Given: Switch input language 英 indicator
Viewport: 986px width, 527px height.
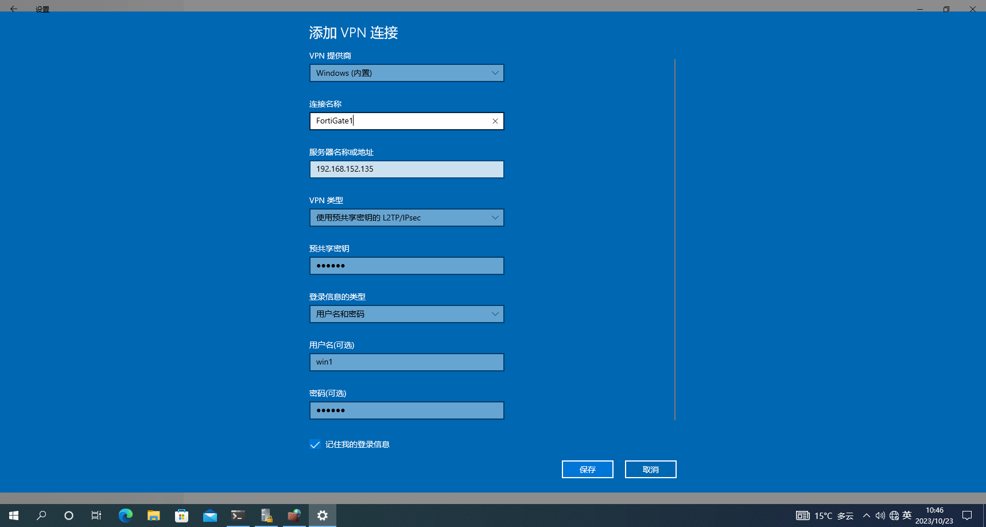Looking at the screenshot, I should 907,516.
